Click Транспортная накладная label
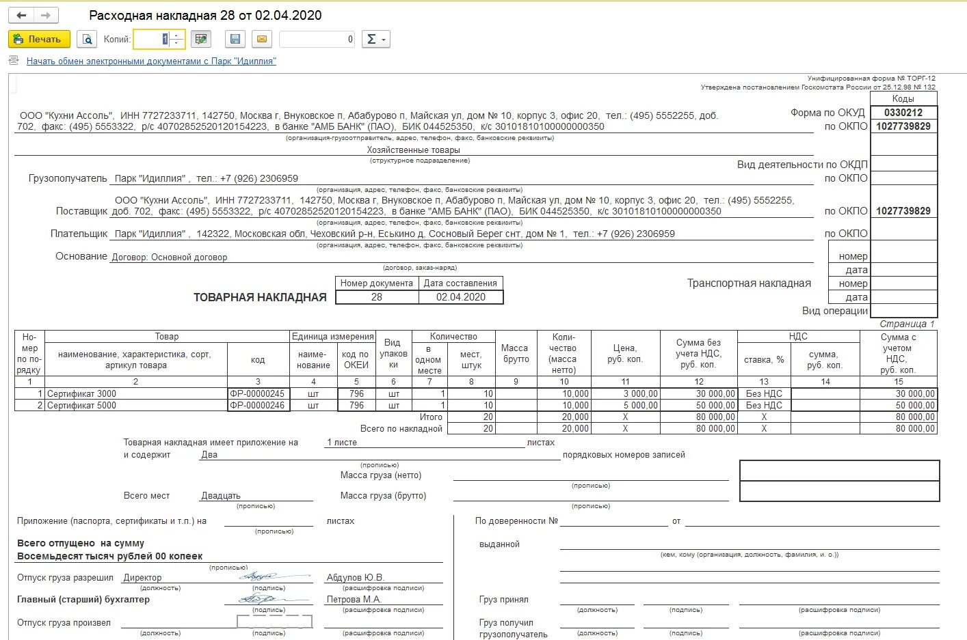 [749, 283]
